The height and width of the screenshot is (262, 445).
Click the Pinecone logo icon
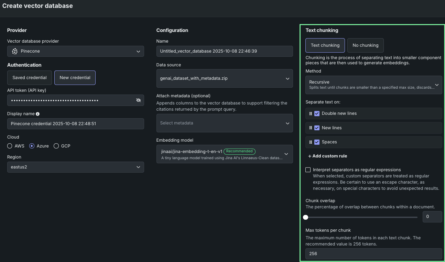tap(15, 51)
